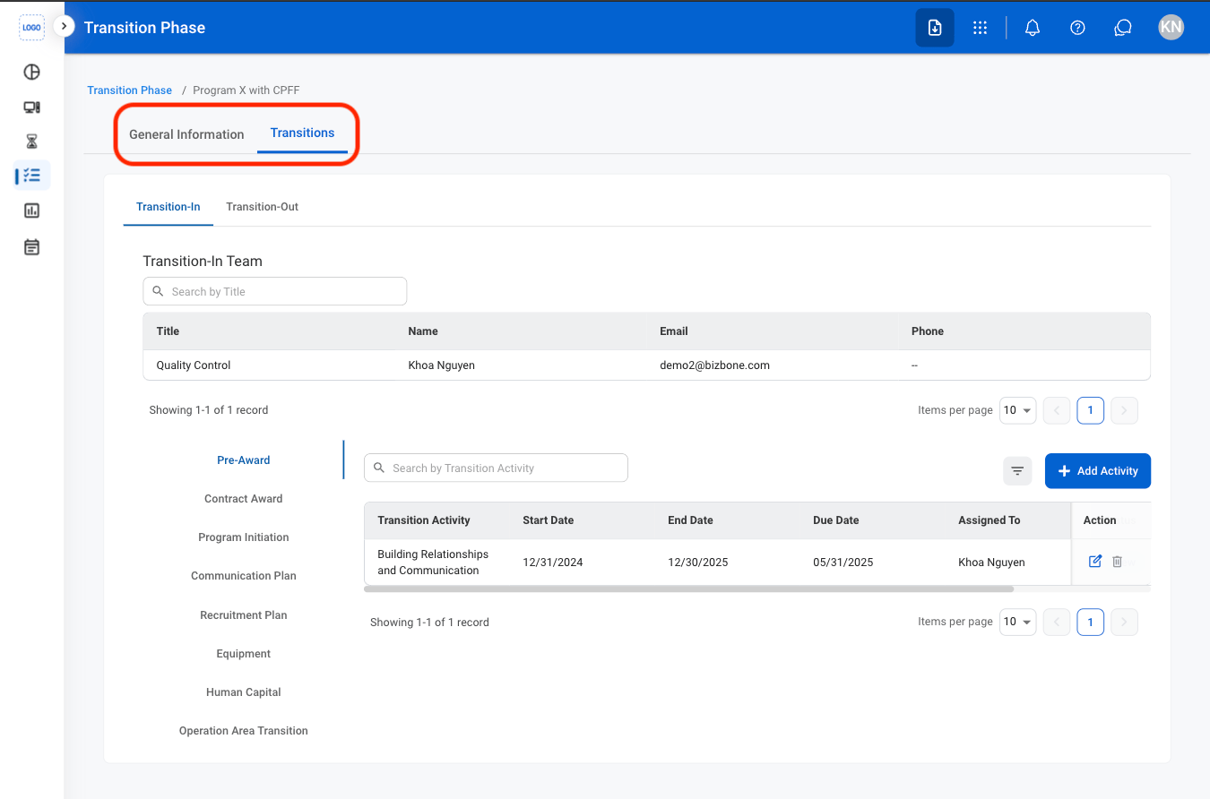
Task: Click the End Date column header
Action: (690, 520)
